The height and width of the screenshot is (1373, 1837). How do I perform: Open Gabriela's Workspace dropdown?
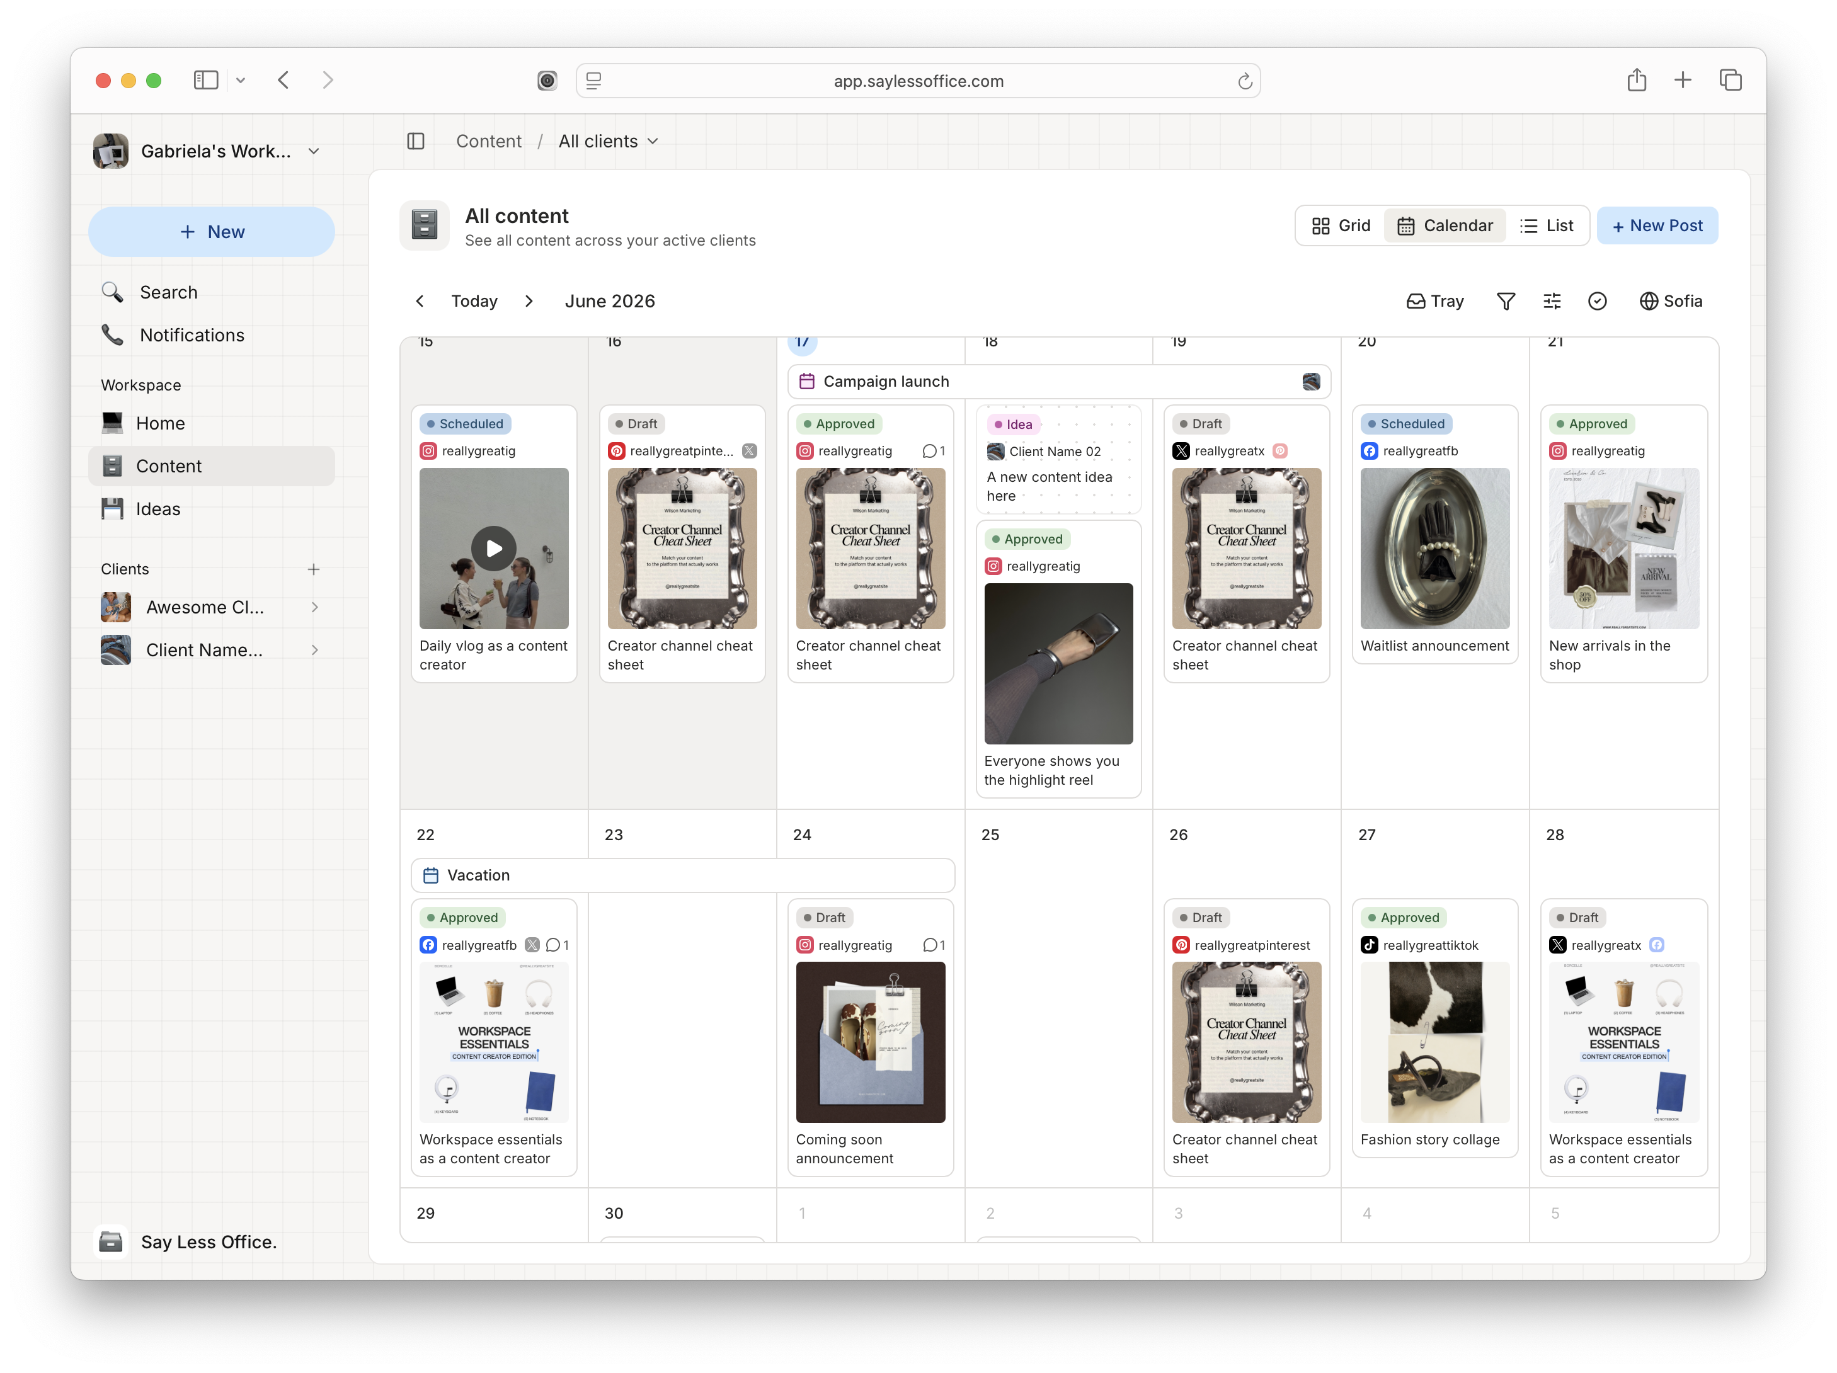point(208,151)
